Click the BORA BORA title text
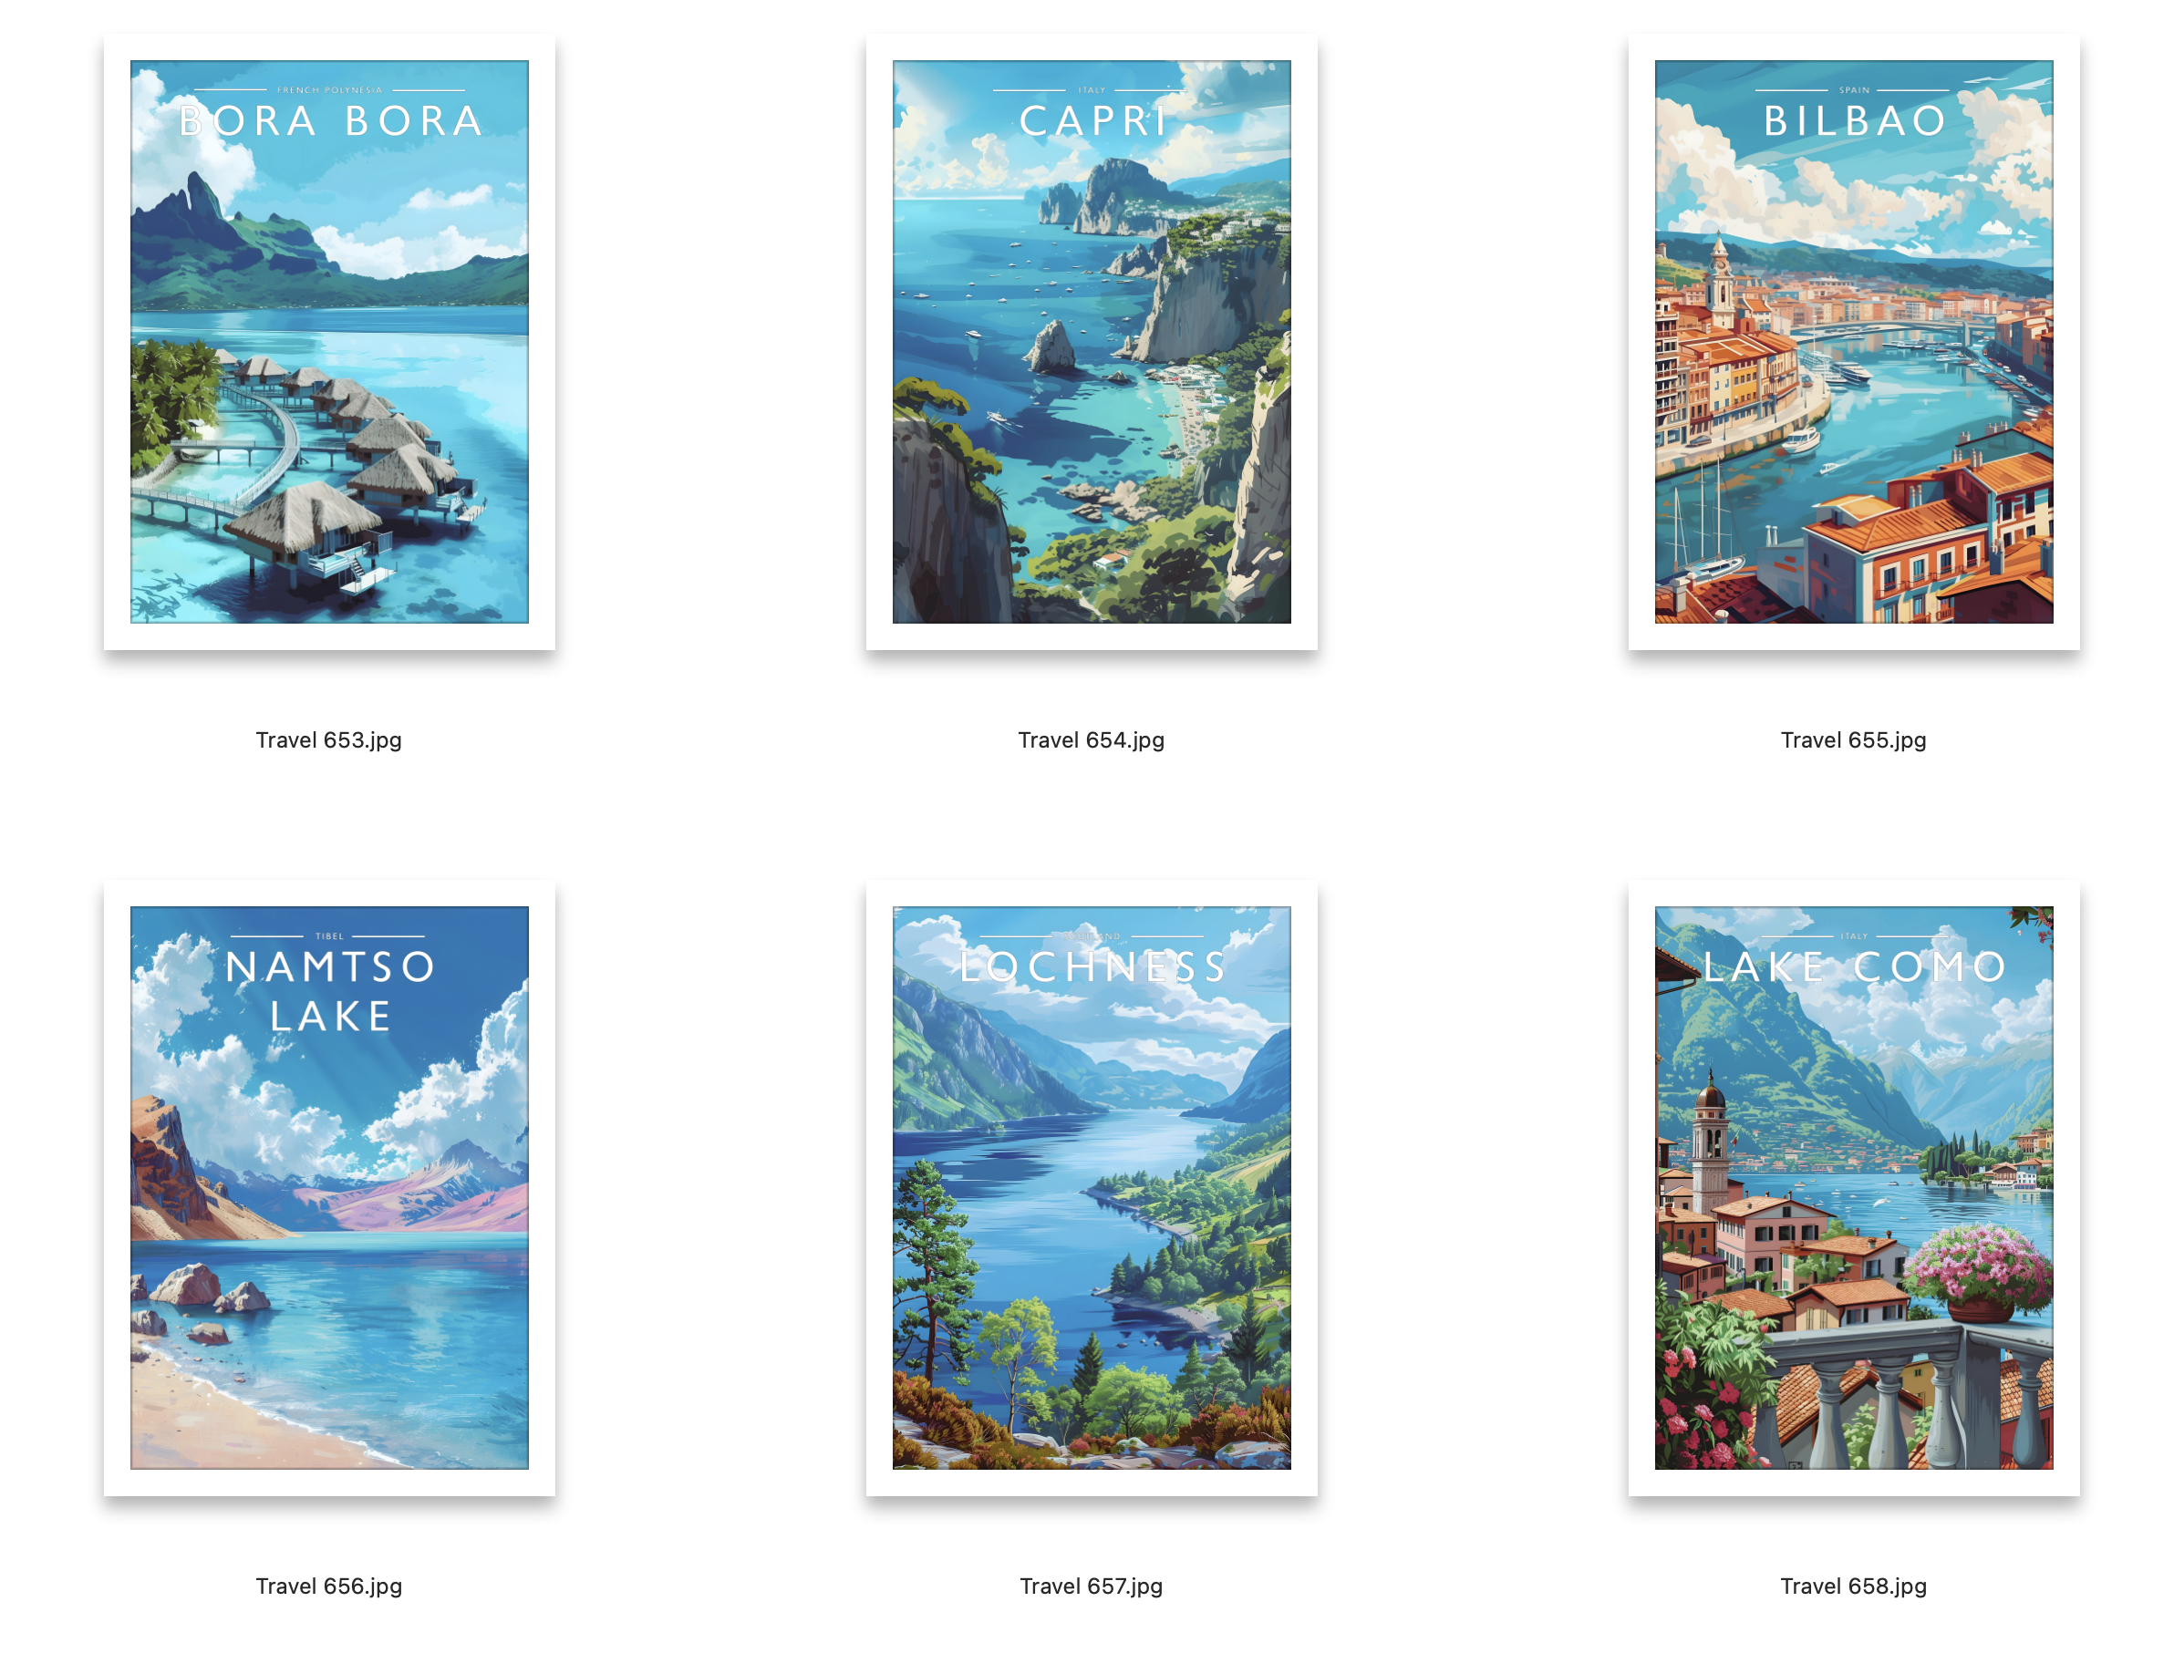The width and height of the screenshot is (2174, 1674). [x=330, y=121]
